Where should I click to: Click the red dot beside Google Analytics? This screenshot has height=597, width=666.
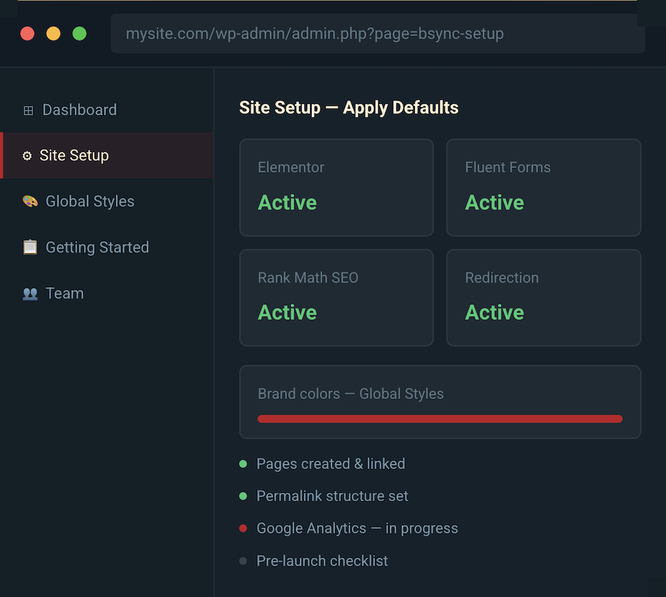(243, 528)
